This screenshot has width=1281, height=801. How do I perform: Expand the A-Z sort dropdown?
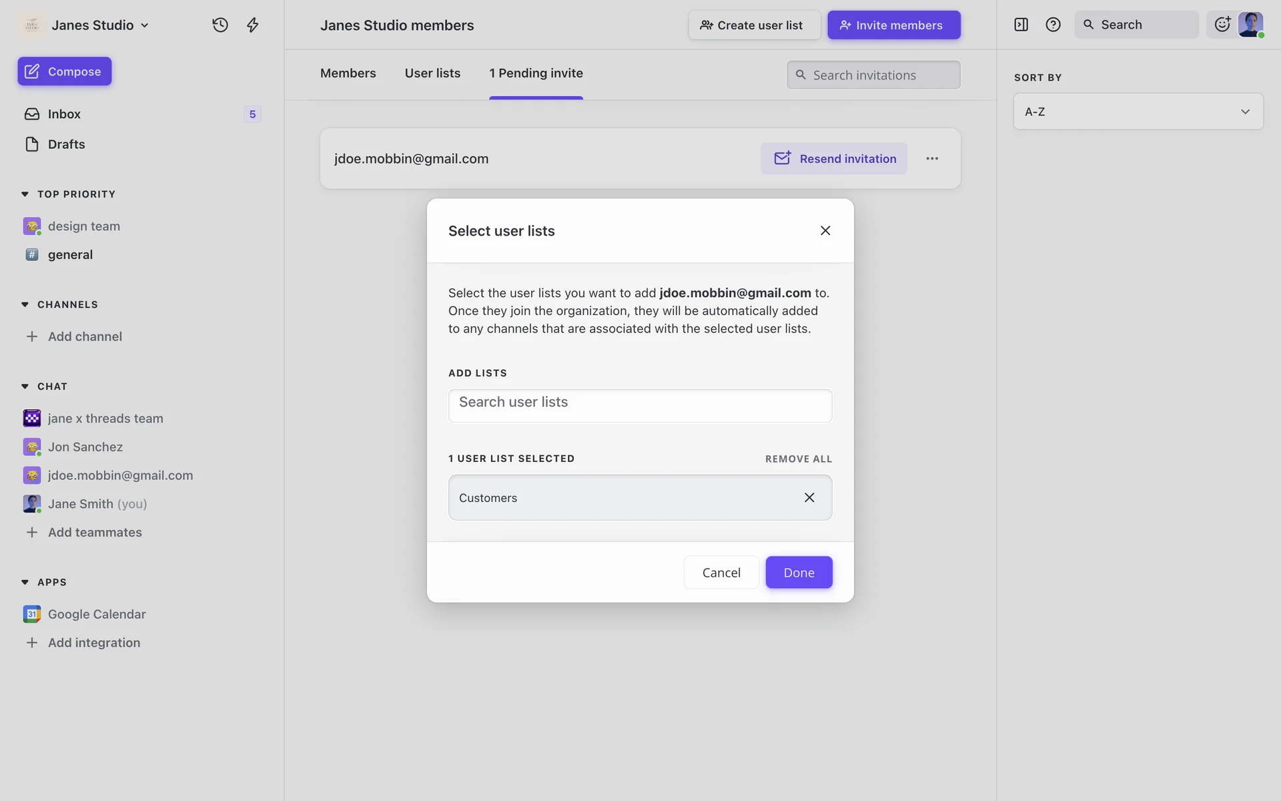coord(1138,111)
